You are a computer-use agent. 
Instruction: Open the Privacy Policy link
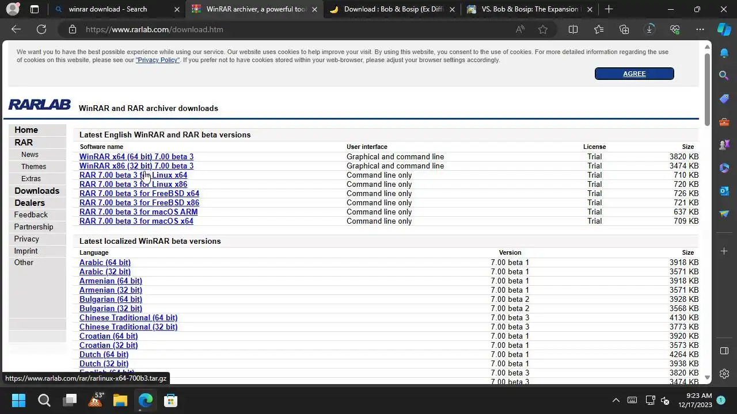(158, 60)
